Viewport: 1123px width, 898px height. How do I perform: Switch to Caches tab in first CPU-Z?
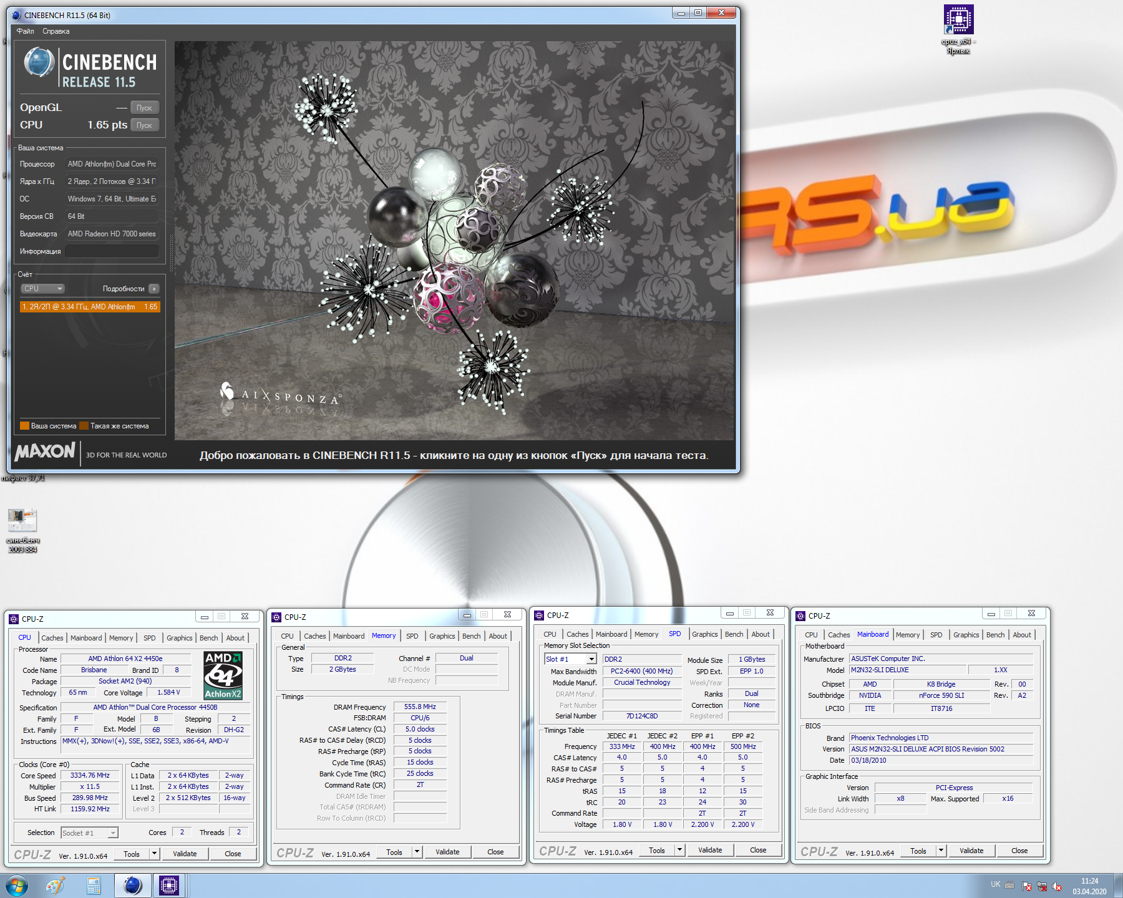52,638
